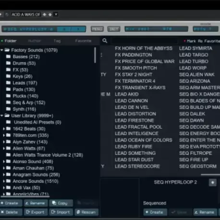Switch to the Author browse tab
220x220 pixels.
(35, 41)
